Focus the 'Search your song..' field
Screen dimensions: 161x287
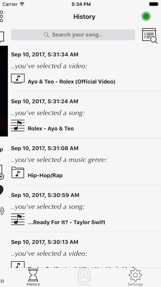pyautogui.click(x=73, y=35)
